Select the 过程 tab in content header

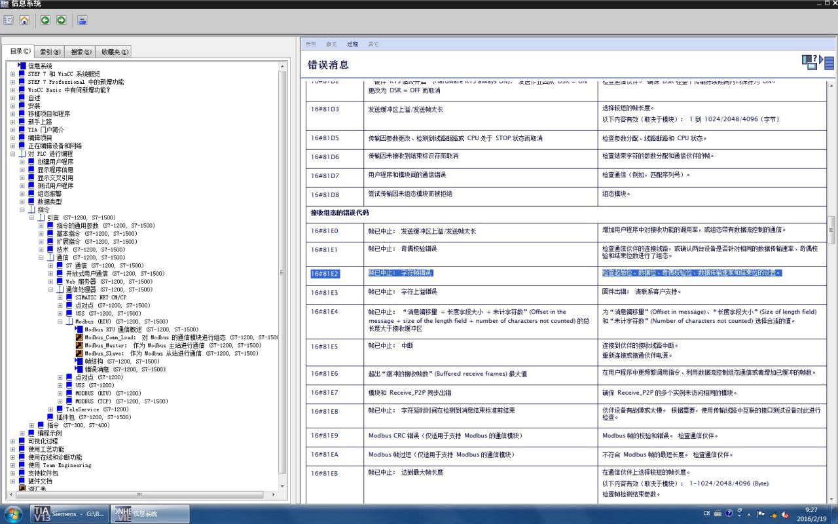[353, 44]
